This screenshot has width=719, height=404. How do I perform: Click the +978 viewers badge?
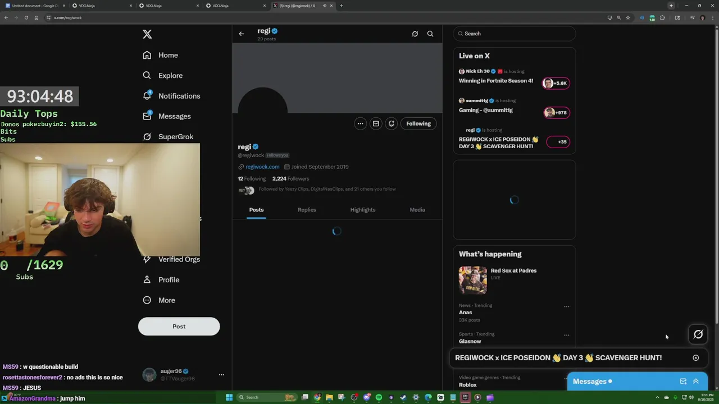[x=556, y=112]
